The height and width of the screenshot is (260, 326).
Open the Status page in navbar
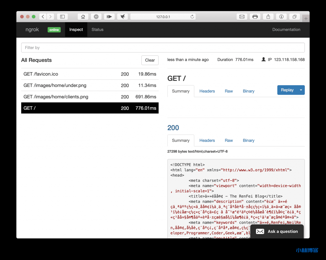pyautogui.click(x=97, y=30)
